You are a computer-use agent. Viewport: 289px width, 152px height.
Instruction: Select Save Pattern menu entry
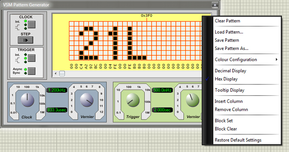click(x=227, y=40)
